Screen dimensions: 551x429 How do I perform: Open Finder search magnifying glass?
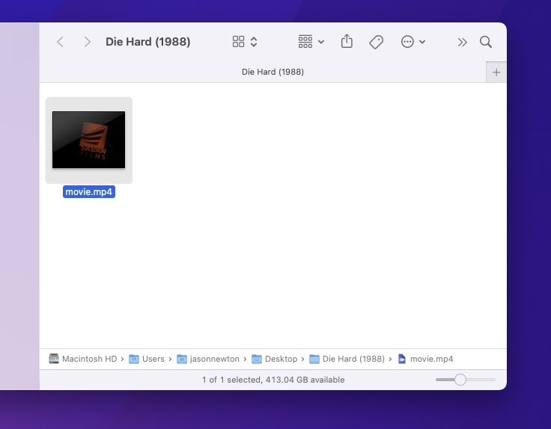pos(486,42)
